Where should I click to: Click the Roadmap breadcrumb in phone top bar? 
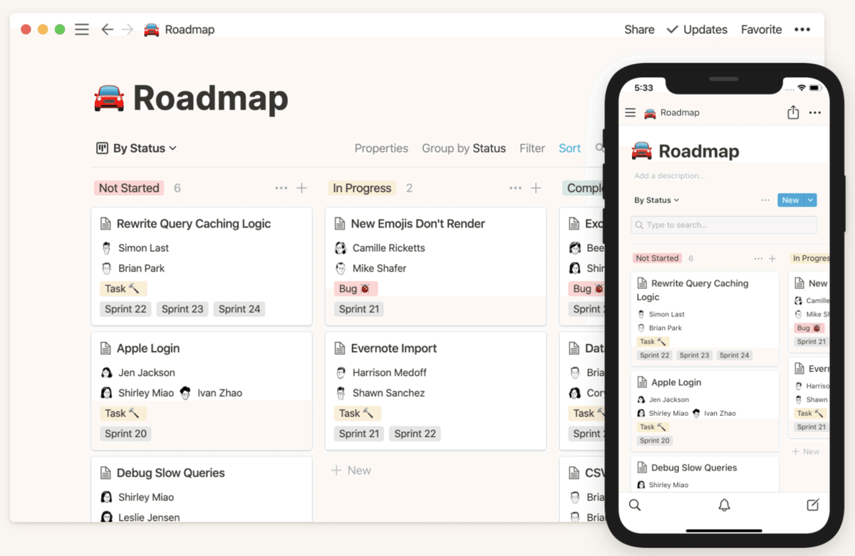(680, 112)
